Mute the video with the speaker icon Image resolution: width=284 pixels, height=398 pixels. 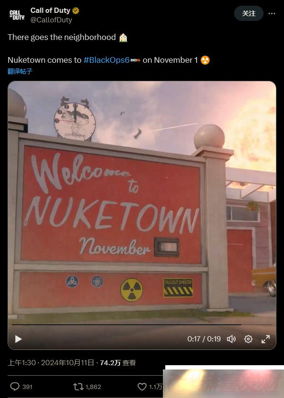point(231,339)
